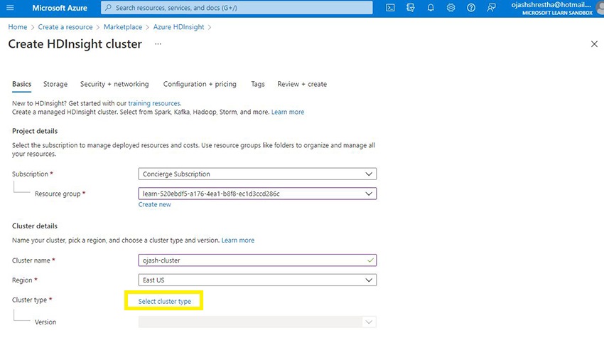Expand the Subscription dropdown
Screen dimensions: 604x338
click(257, 174)
